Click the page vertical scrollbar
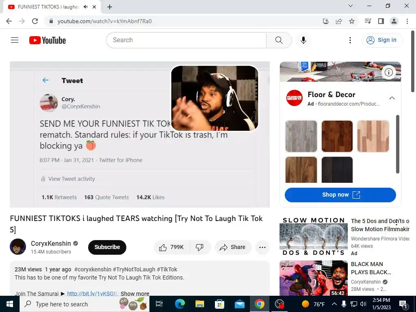This screenshot has height=312, width=416. [x=413, y=62]
